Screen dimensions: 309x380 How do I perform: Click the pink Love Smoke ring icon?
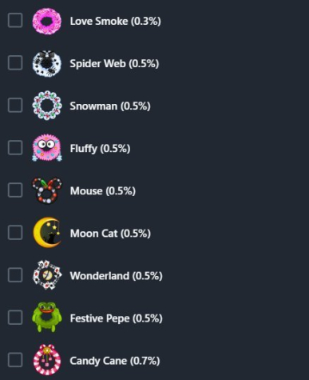coord(47,21)
